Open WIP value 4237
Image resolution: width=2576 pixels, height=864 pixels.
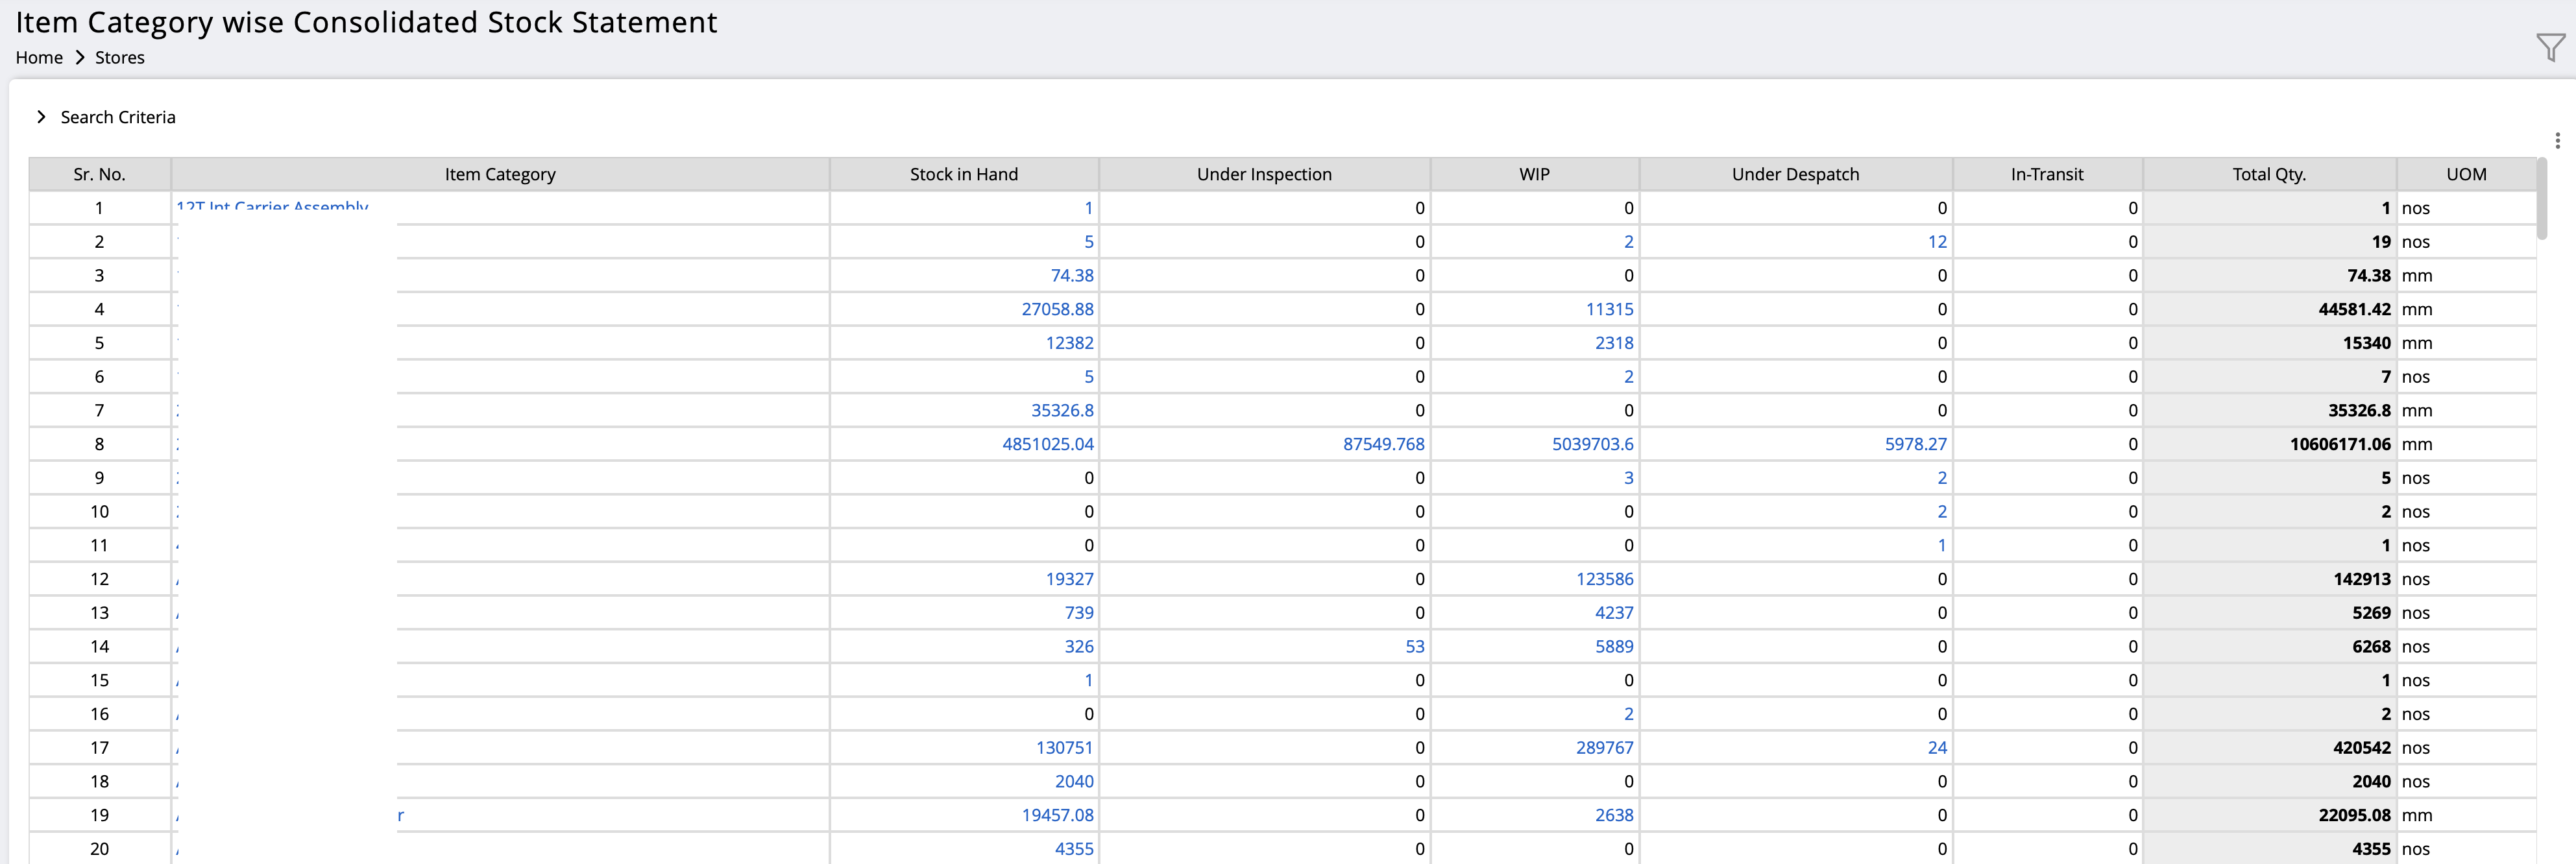(1614, 613)
